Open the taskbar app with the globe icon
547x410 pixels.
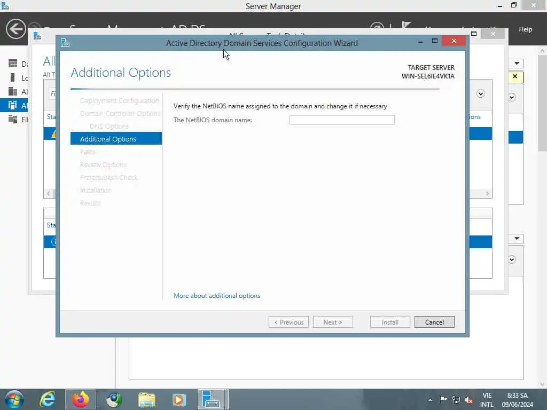point(114,399)
